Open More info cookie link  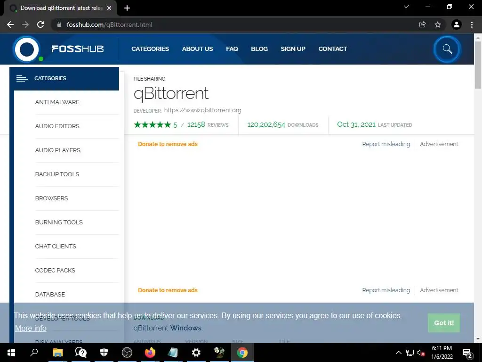coord(31,329)
